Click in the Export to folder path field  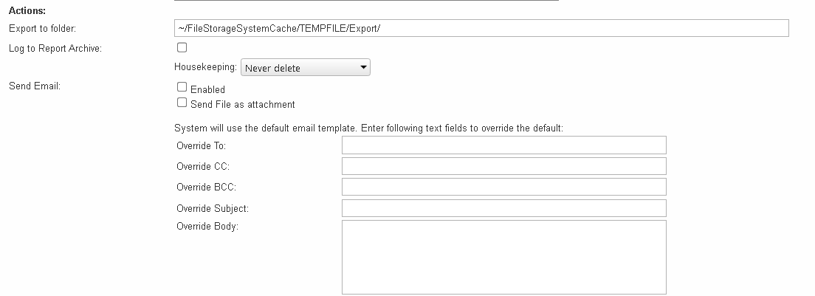pyautogui.click(x=481, y=28)
